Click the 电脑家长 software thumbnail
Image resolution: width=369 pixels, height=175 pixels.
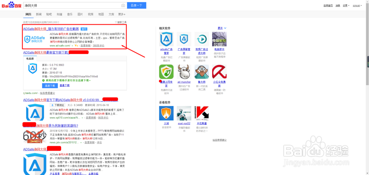pos(219,39)
